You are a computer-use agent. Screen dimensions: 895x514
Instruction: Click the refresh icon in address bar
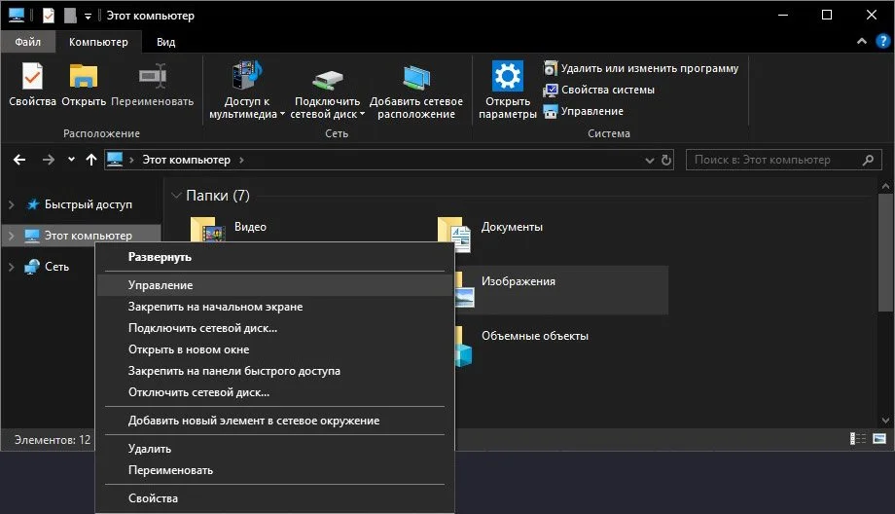pyautogui.click(x=666, y=160)
